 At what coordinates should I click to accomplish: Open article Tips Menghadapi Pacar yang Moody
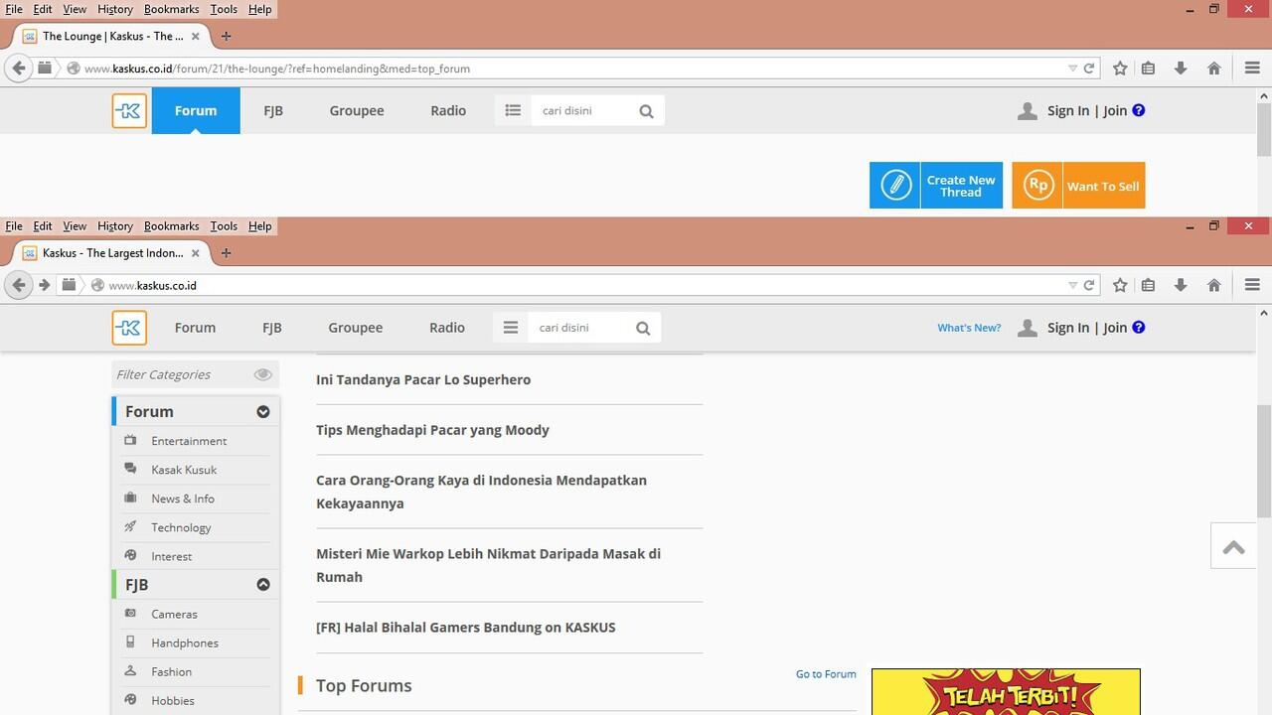tap(432, 430)
